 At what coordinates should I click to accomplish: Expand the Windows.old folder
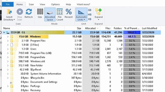(x=8, y=61)
